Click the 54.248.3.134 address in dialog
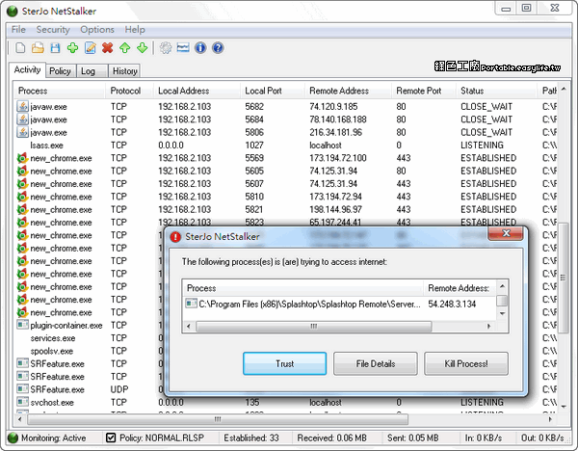Screen dimensions: 578x451 coord(452,304)
